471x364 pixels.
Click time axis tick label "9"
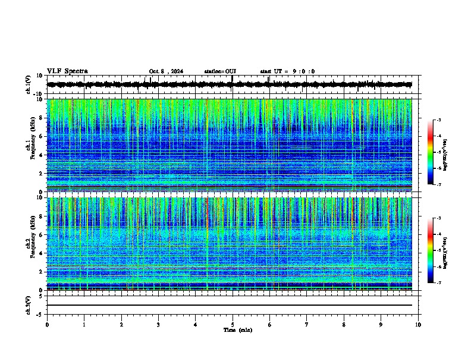click(381, 325)
